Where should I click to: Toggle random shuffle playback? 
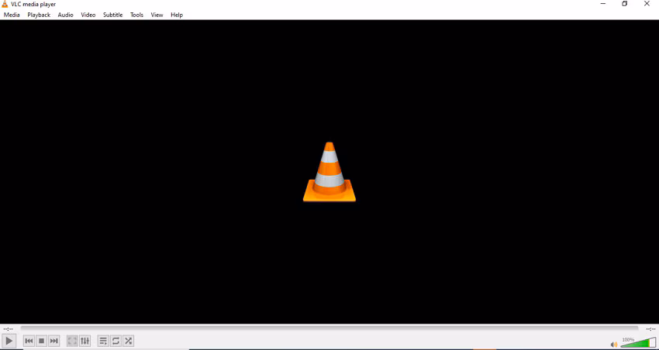tap(128, 341)
